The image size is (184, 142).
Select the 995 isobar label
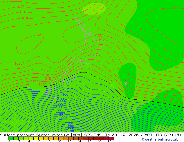(x=64, y=118)
